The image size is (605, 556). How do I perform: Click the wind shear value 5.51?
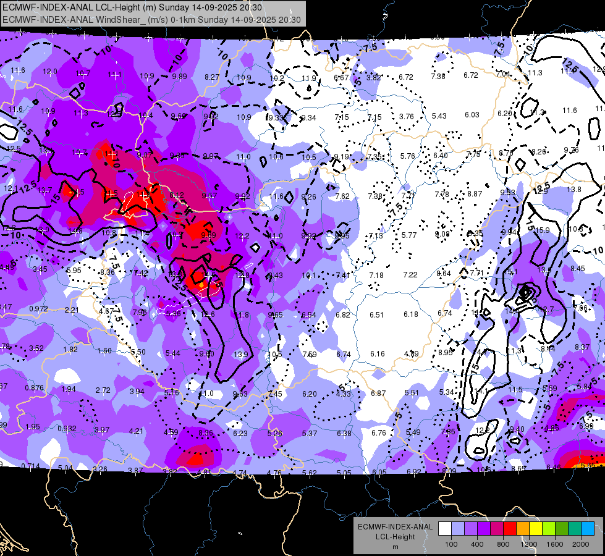(412, 393)
